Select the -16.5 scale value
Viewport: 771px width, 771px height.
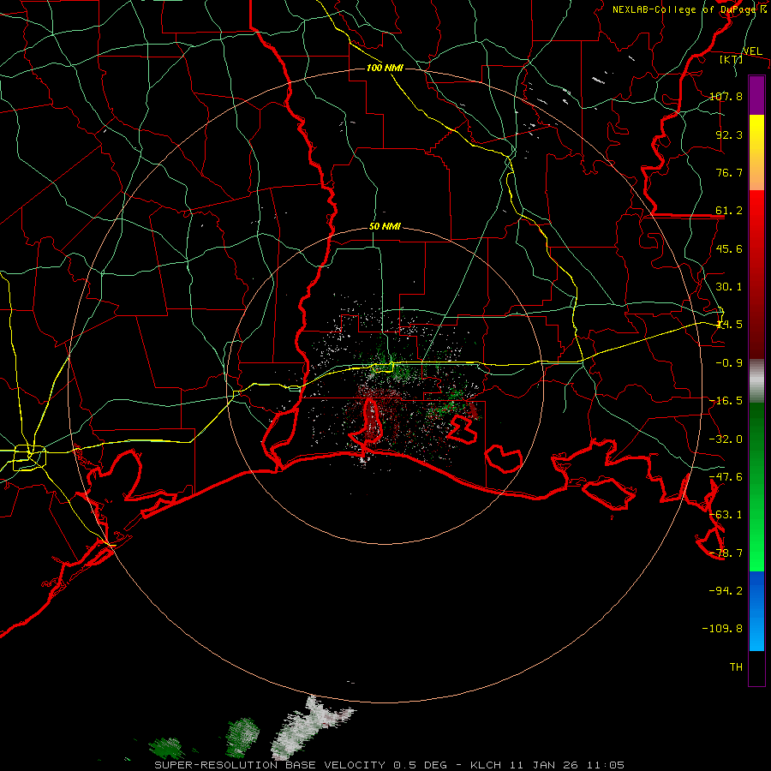(726, 401)
